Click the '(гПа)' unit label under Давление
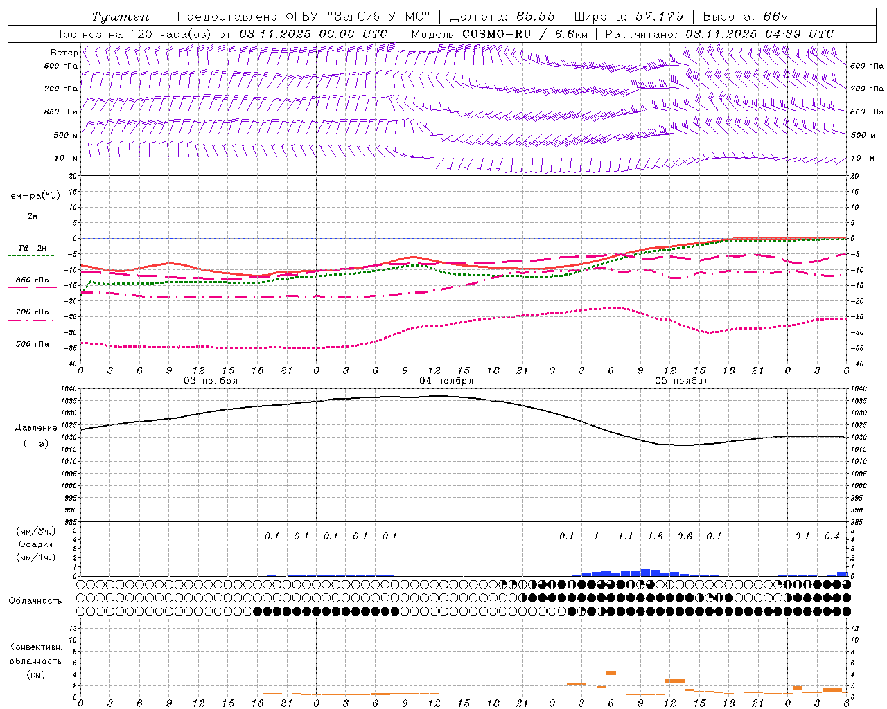Screen dimensions: 887x709 tap(36, 444)
